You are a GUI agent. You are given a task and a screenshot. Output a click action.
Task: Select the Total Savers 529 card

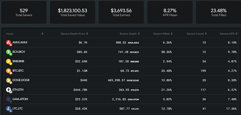(24, 12)
